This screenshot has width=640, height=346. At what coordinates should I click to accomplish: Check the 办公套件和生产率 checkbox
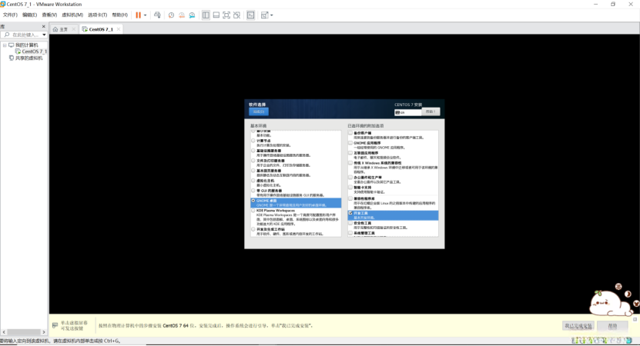coord(350,178)
